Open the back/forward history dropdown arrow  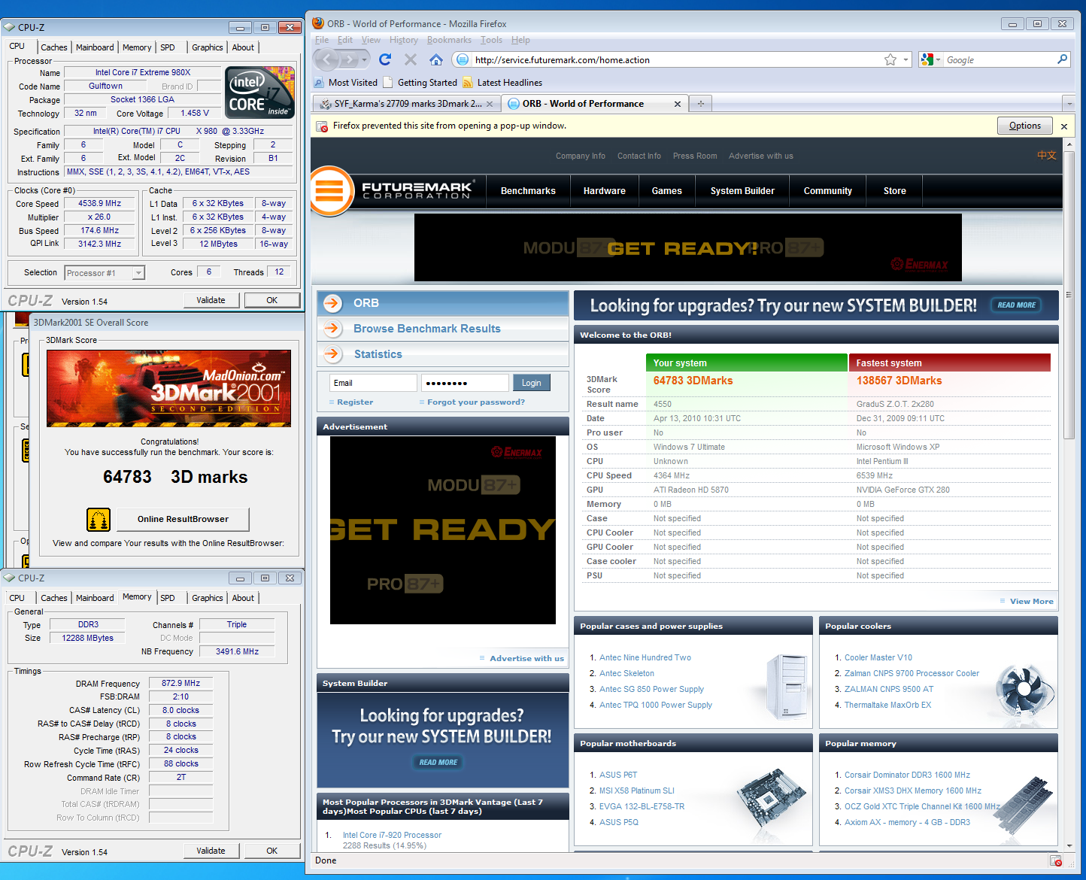tap(365, 59)
